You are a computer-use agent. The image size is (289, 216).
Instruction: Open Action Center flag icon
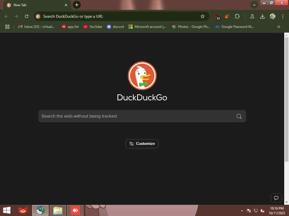[249, 211]
